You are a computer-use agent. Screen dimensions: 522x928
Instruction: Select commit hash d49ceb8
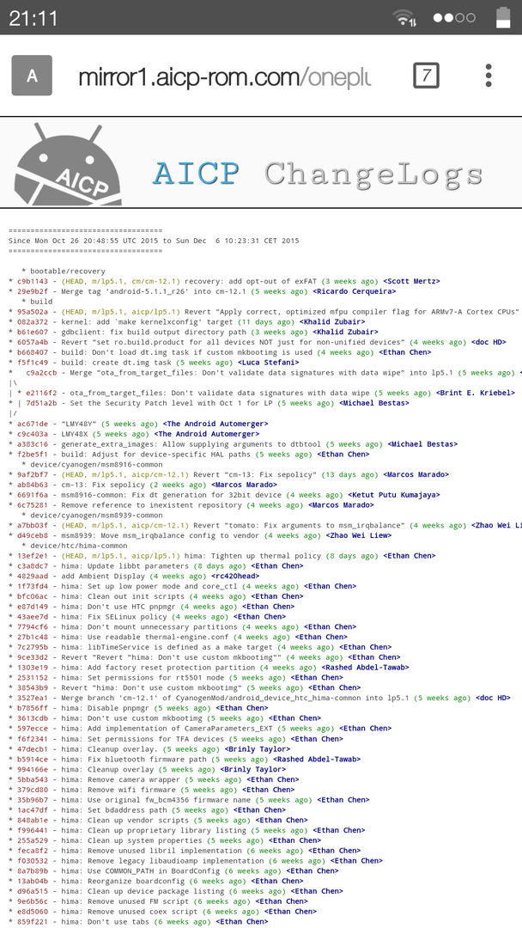pyautogui.click(x=33, y=535)
